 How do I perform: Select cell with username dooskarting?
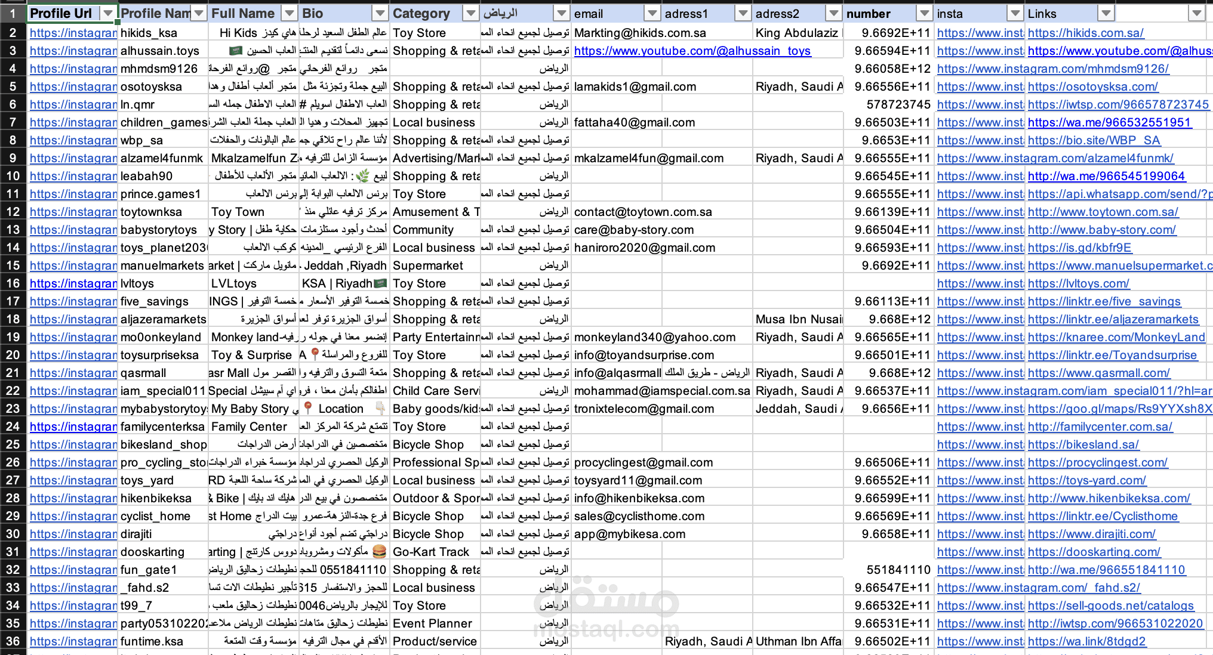point(163,552)
